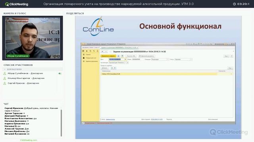Click the yellow Провести и закрыть button
The image size is (254, 142).
(x=108, y=56)
